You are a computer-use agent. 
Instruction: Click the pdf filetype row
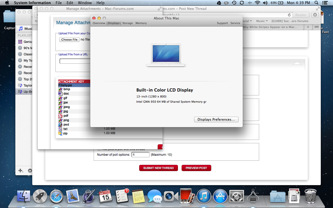click(x=74, y=116)
